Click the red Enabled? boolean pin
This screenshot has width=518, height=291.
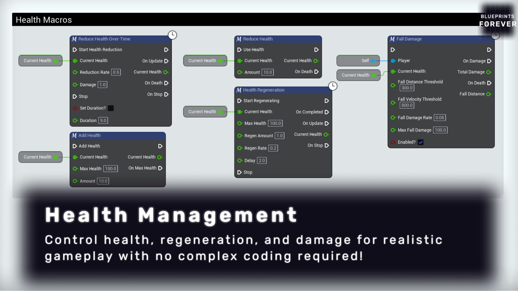pos(393,142)
